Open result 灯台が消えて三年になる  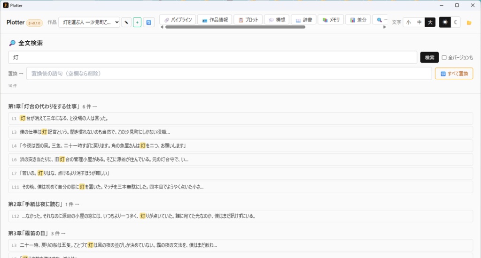(240, 118)
